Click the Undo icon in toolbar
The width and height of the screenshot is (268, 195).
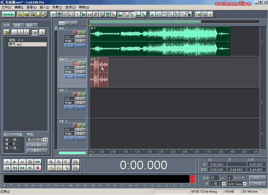[54, 14]
